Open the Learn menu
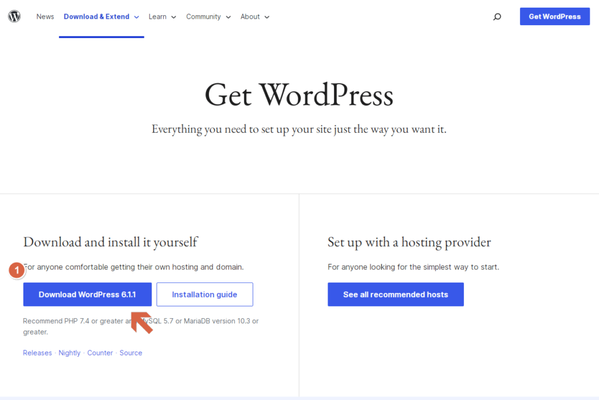Screen dimensions: 599x400 pos(157,16)
